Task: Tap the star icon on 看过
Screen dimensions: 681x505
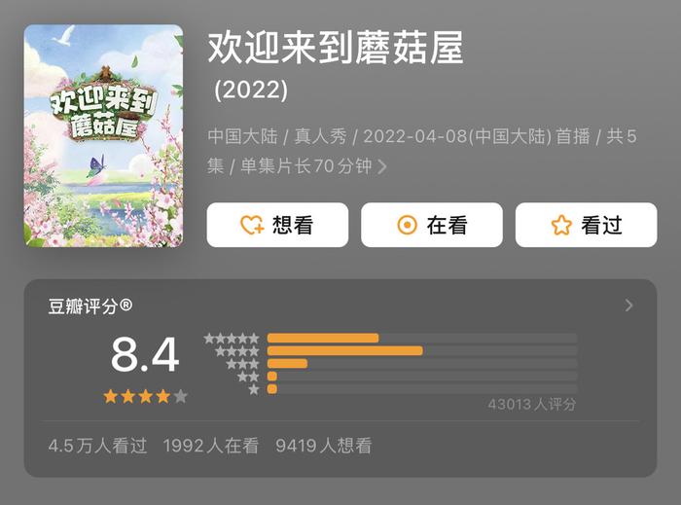Action: coord(561,225)
